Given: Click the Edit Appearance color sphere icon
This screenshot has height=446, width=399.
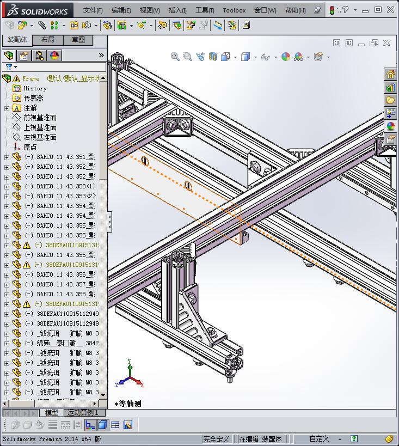Looking at the screenshot, I should tap(286, 57).
